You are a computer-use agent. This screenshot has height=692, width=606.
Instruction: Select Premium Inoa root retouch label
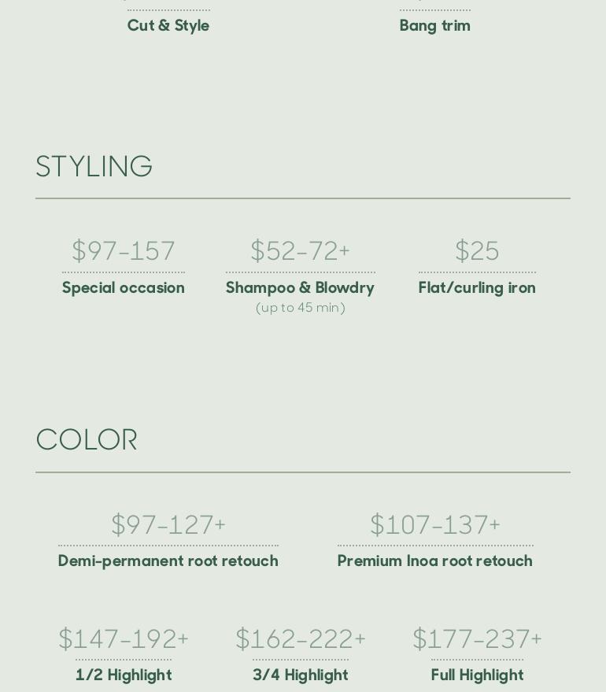435,561
